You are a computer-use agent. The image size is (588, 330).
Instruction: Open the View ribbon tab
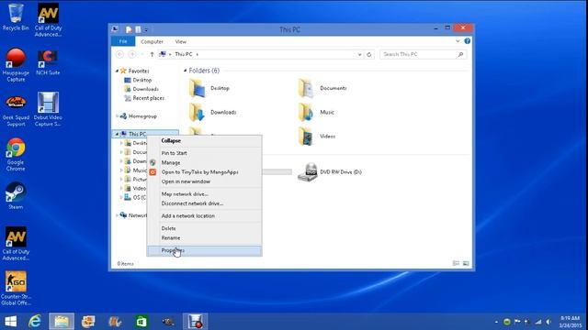tap(181, 41)
